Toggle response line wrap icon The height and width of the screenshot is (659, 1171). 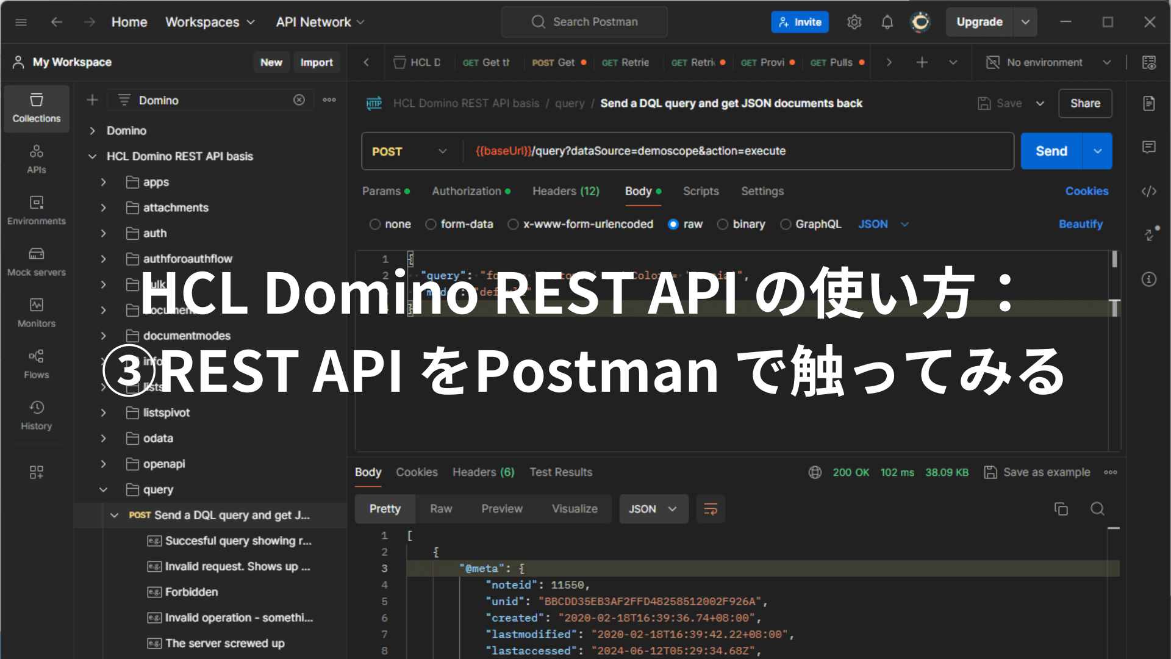point(711,509)
